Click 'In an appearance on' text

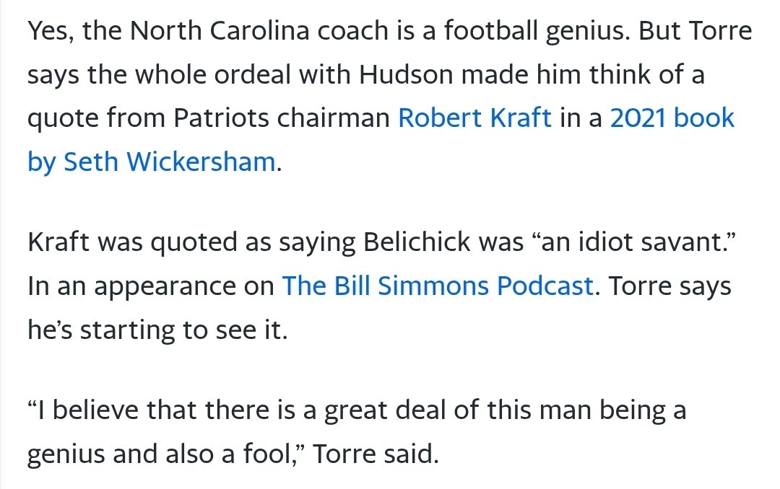151,287
